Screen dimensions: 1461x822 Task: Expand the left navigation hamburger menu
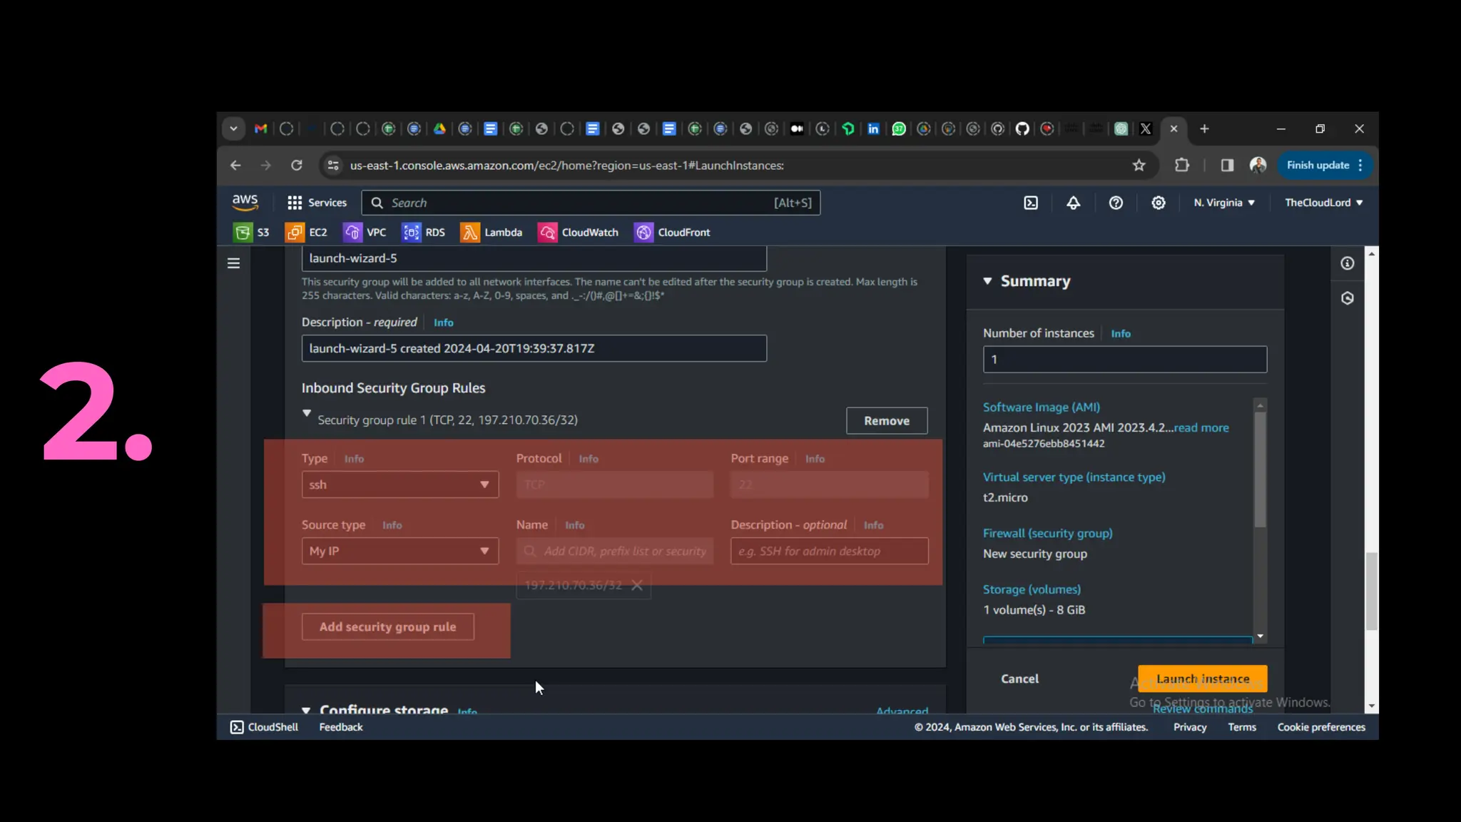(233, 263)
